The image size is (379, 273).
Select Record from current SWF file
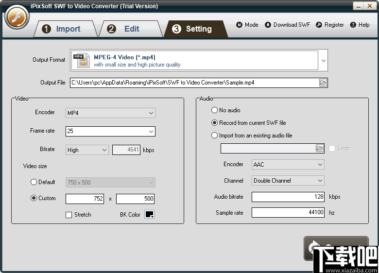click(214, 123)
